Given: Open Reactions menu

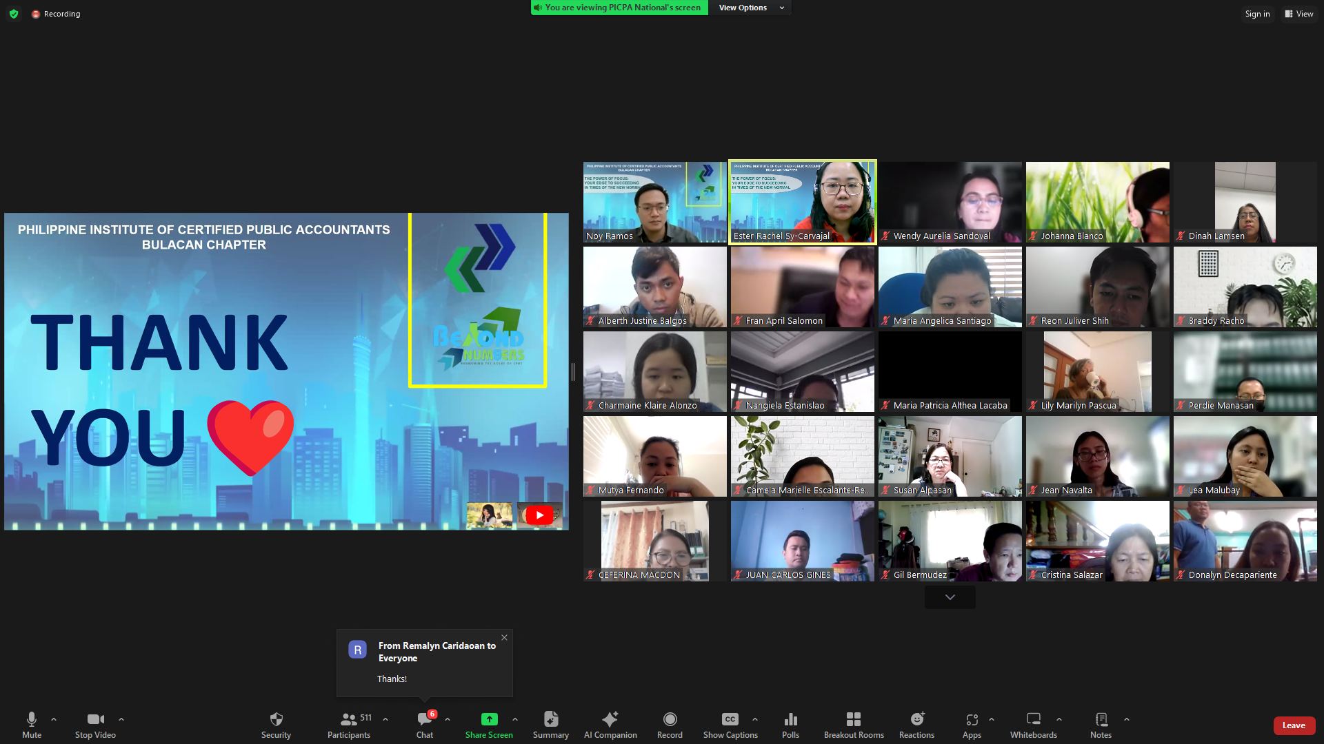Looking at the screenshot, I should pyautogui.click(x=916, y=725).
